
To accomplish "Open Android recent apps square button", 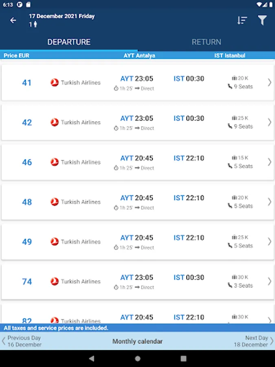I will pos(184,358).
